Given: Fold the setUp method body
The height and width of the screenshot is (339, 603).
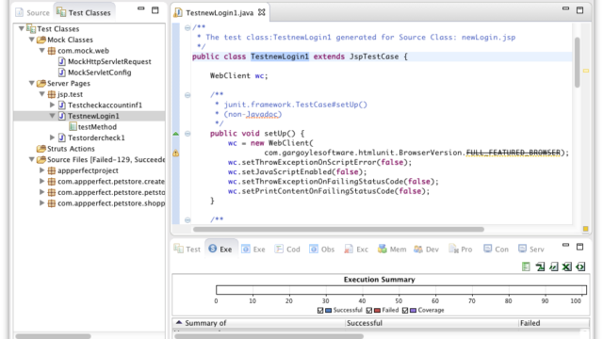Looking at the screenshot, I should tap(187, 134).
